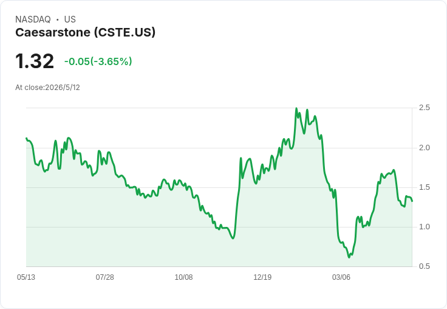
Task: Click the final chart line endpoint
Action: 412,201
